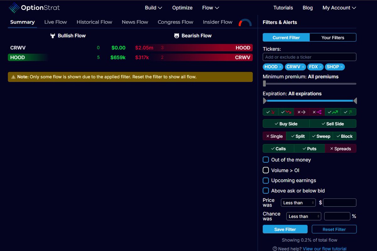Click the right Expiration slider handle
This screenshot has height=251, width=377.
[x=355, y=101]
